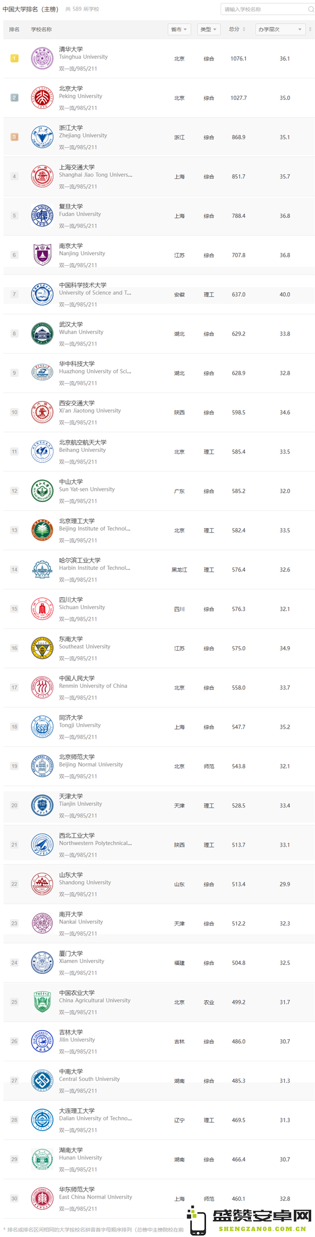Select Xiamen University emblem
Viewport: 315px width, 1237px height.
[x=42, y=963]
